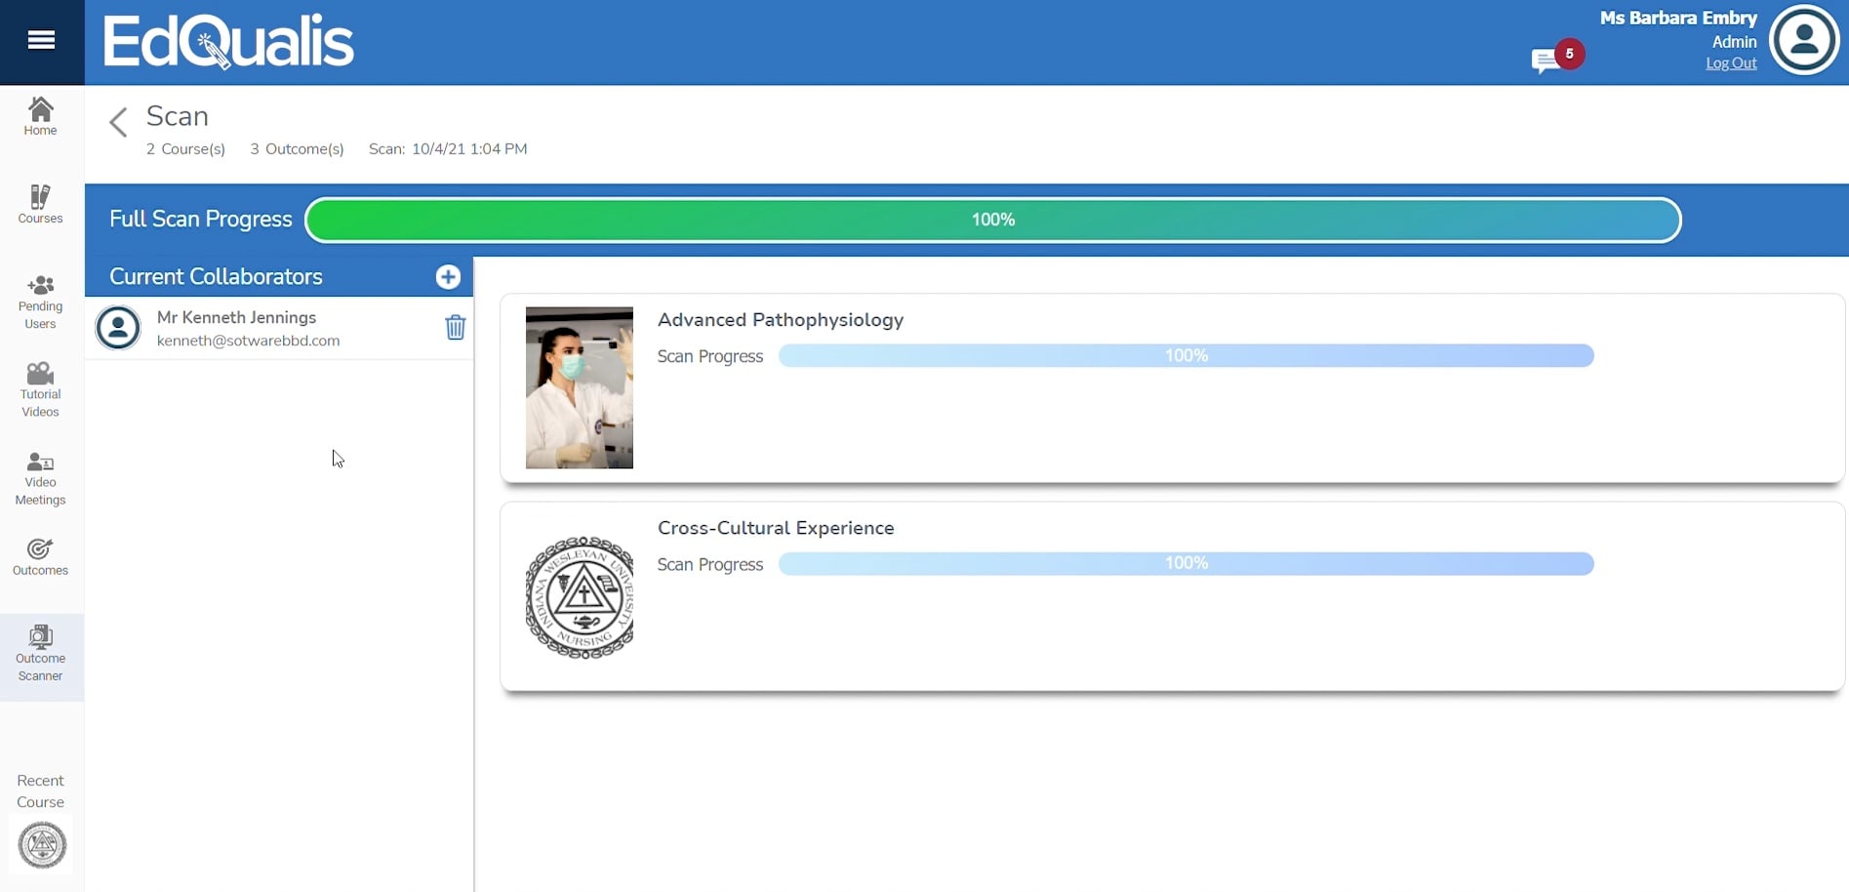The height and width of the screenshot is (892, 1849).
Task: Open Video Meetings in sidebar
Action: pos(41,478)
